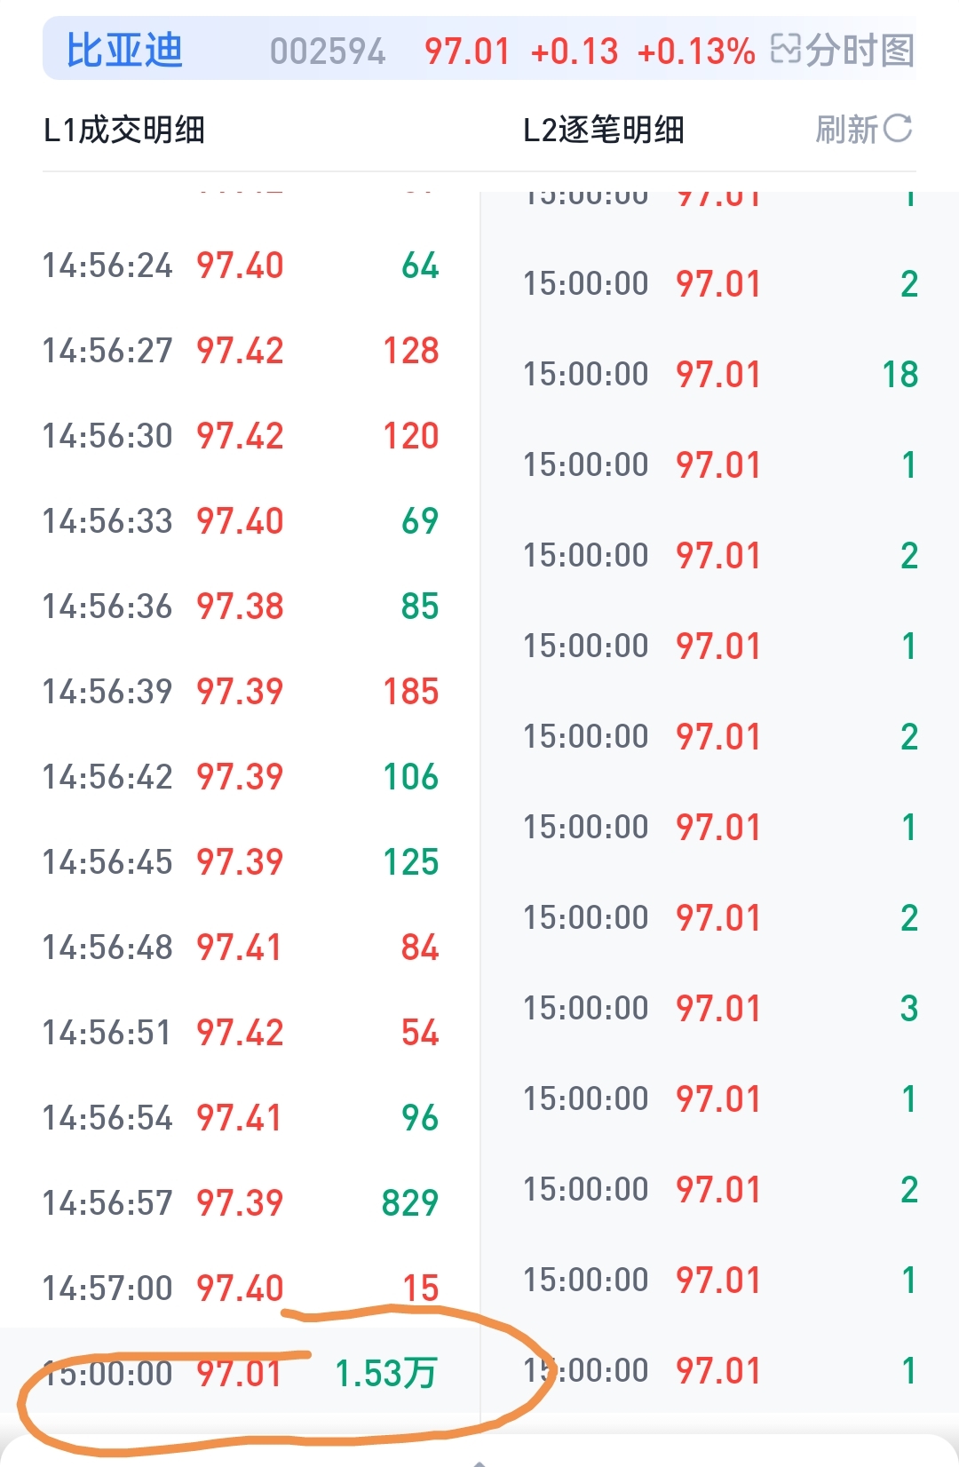Tap the current price 97.01 in header

click(x=467, y=52)
